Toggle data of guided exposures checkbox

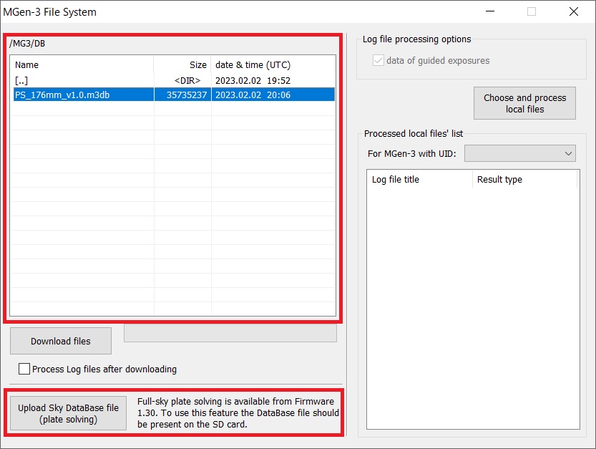pos(378,60)
